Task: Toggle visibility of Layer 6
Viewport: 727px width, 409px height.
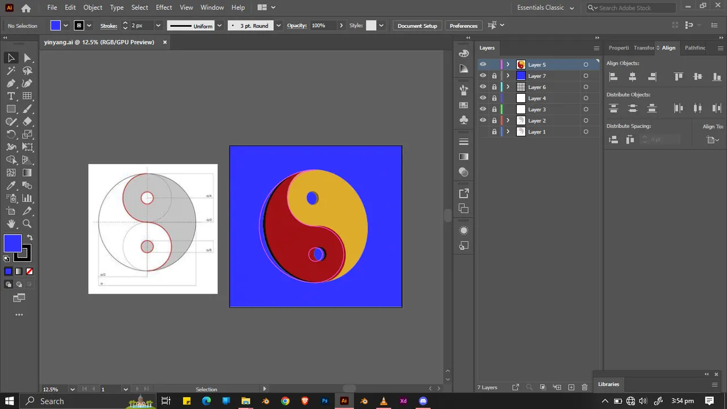Action: pos(483,87)
